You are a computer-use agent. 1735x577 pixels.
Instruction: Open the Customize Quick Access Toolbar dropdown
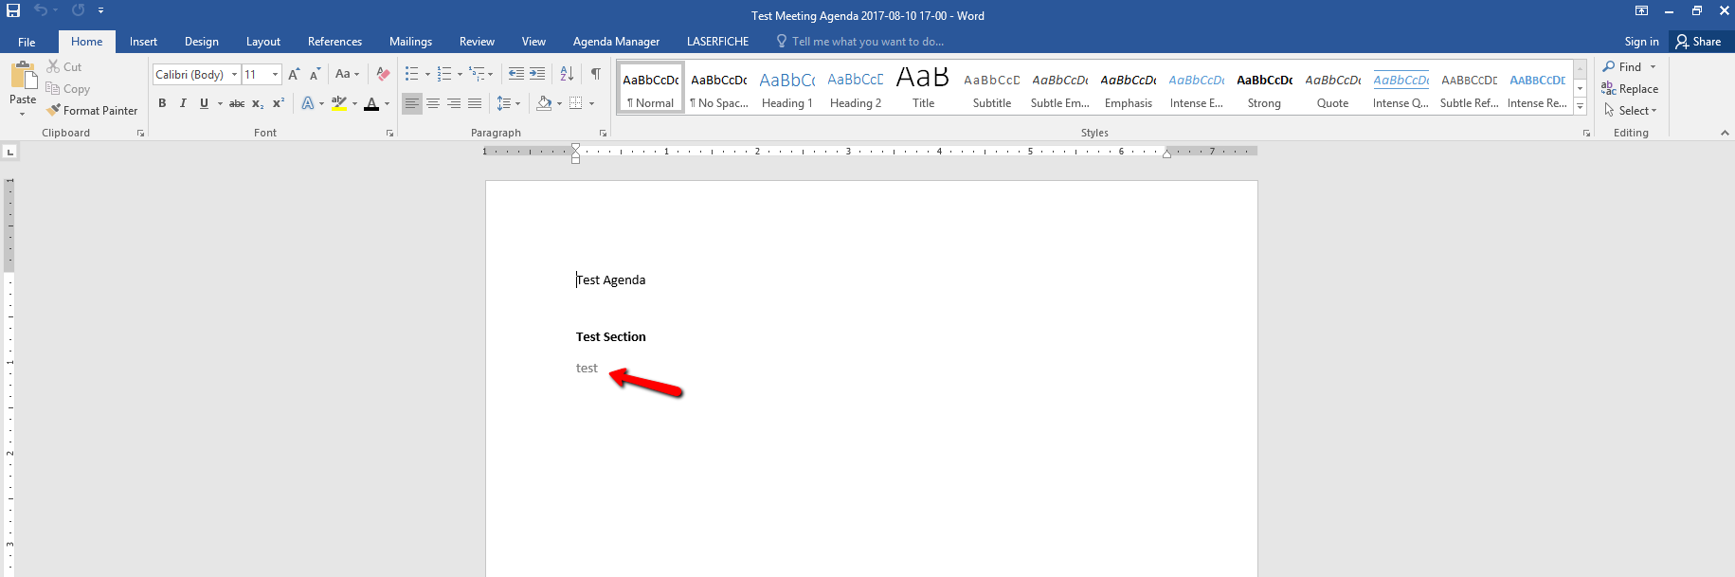tap(100, 10)
